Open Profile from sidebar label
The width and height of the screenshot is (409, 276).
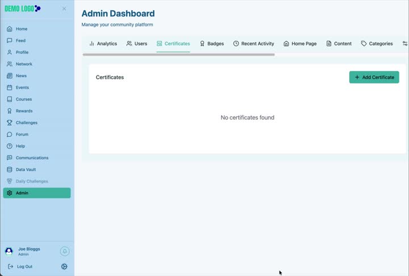(x=22, y=52)
